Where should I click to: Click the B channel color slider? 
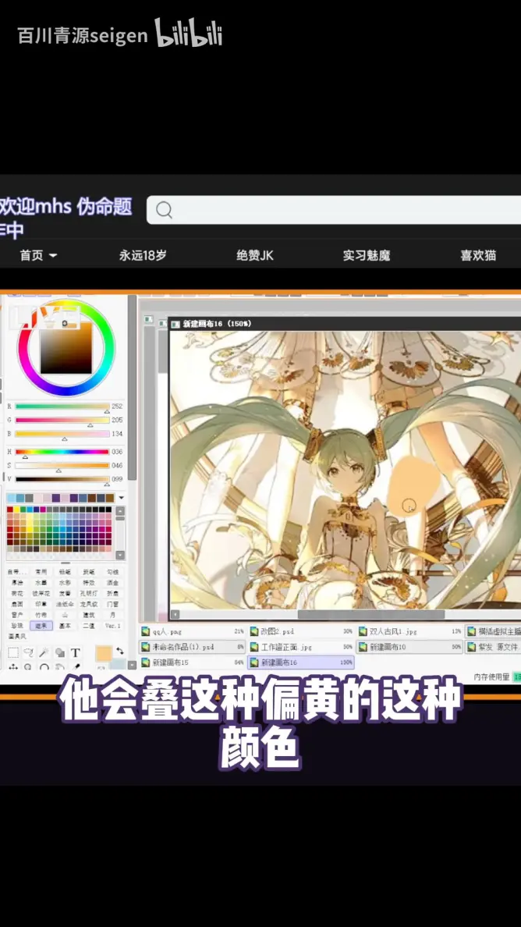[62, 433]
